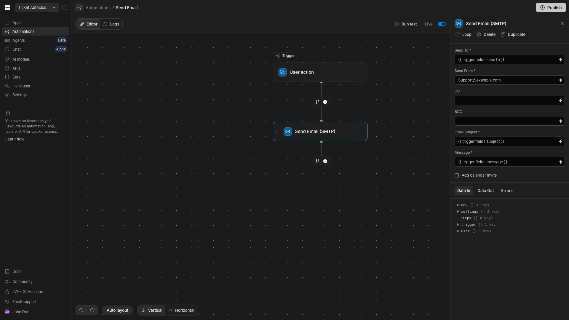Click the lightning icon in the Message field
Viewport: 569px width, 320px height.
point(560,162)
